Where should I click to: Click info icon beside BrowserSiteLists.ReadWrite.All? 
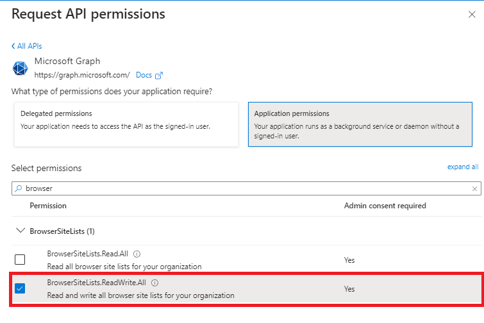(155, 283)
